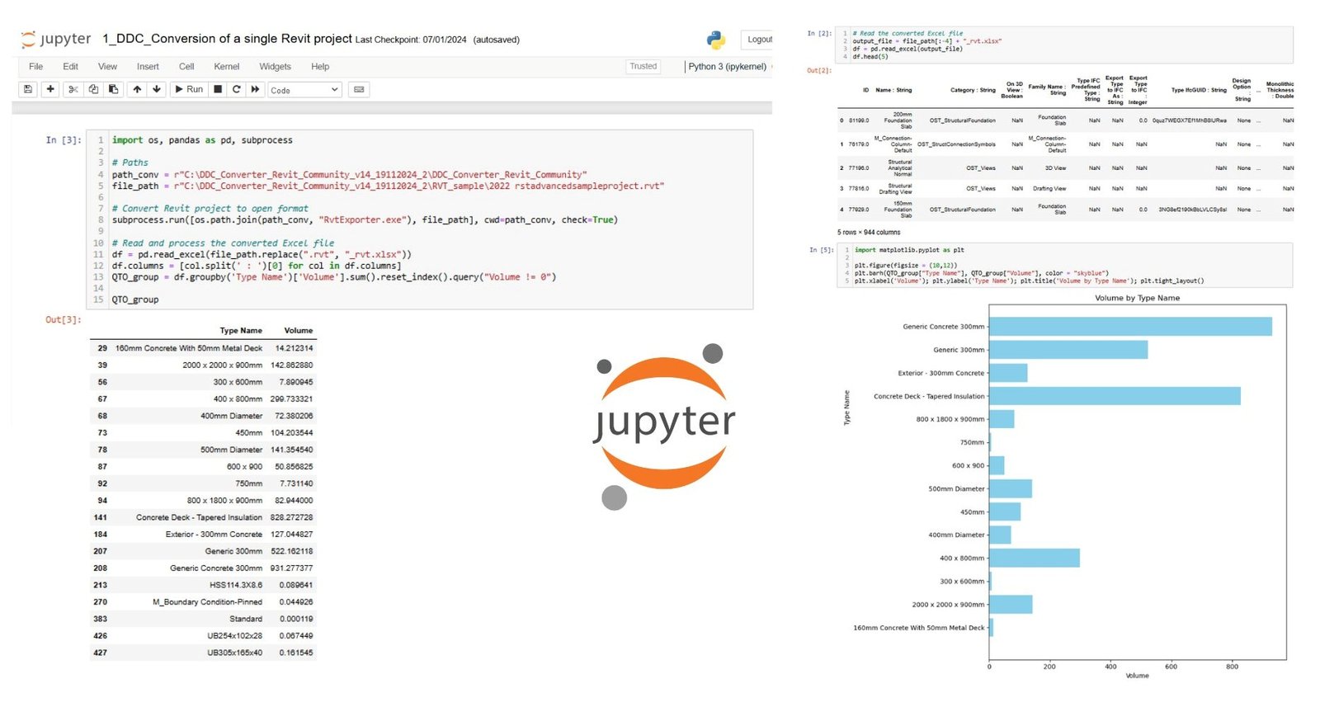Click the Jupyter logo in header

pos(56,39)
